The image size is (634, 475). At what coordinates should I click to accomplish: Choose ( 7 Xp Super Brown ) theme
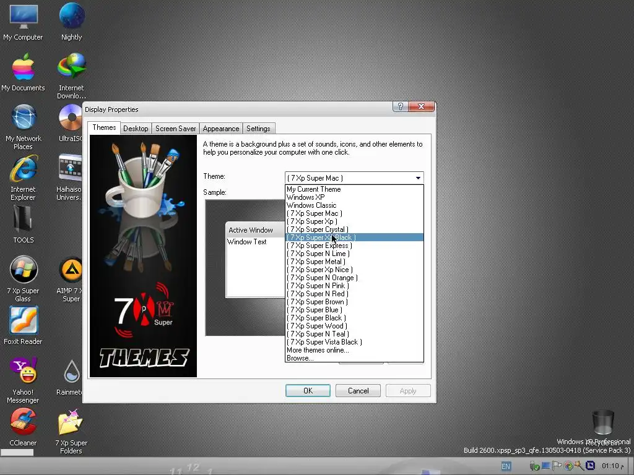(354, 302)
